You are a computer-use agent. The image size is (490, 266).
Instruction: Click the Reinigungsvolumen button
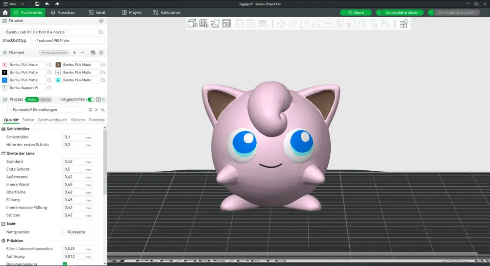pos(54,53)
